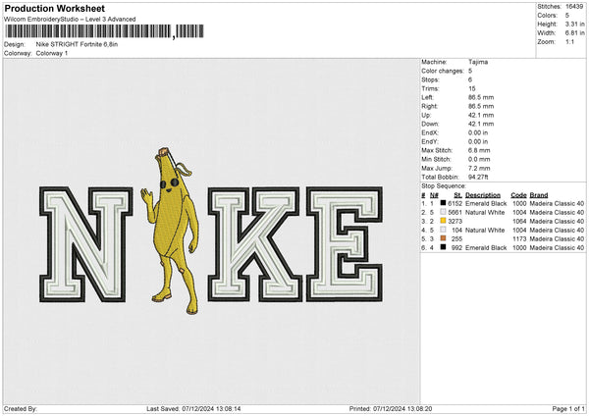Click the black swatch beside stitch count 992
Screen dimensions: 589x416
(444, 247)
